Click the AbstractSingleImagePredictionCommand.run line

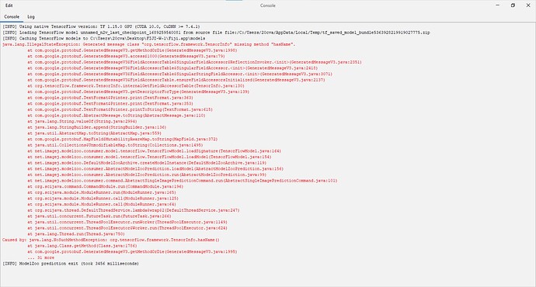pyautogui.click(x=183, y=181)
